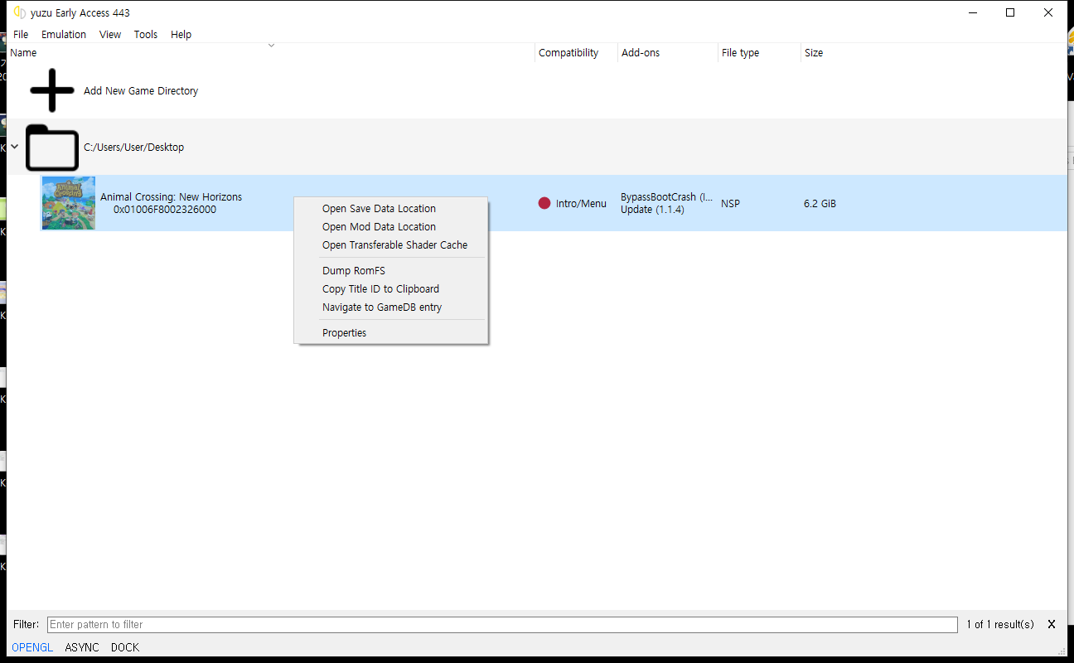Select the Animal Crossing game cover thumbnail
The image size is (1074, 663).
click(69, 203)
